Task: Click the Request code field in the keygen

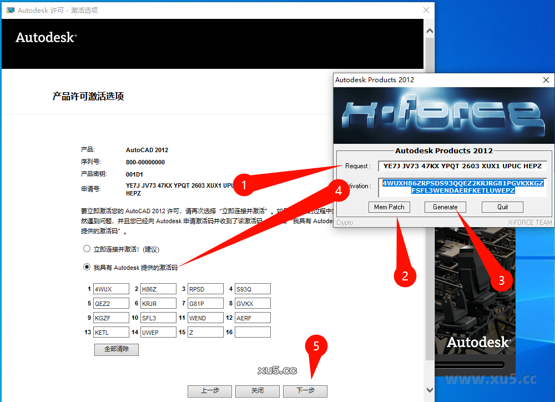Action: point(462,165)
